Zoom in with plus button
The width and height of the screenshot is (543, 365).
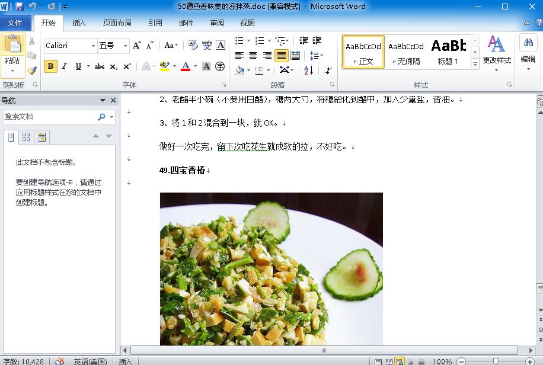[x=529, y=361]
